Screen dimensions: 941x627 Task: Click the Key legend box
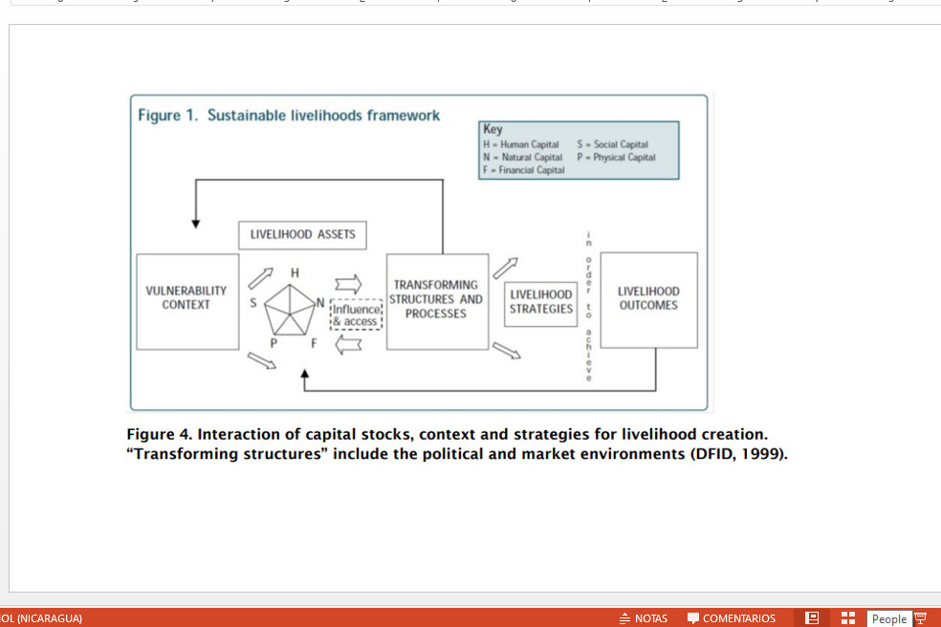[x=579, y=150]
